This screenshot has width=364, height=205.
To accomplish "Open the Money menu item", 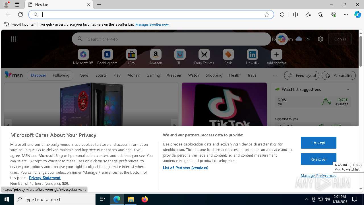I will (x=133, y=75).
